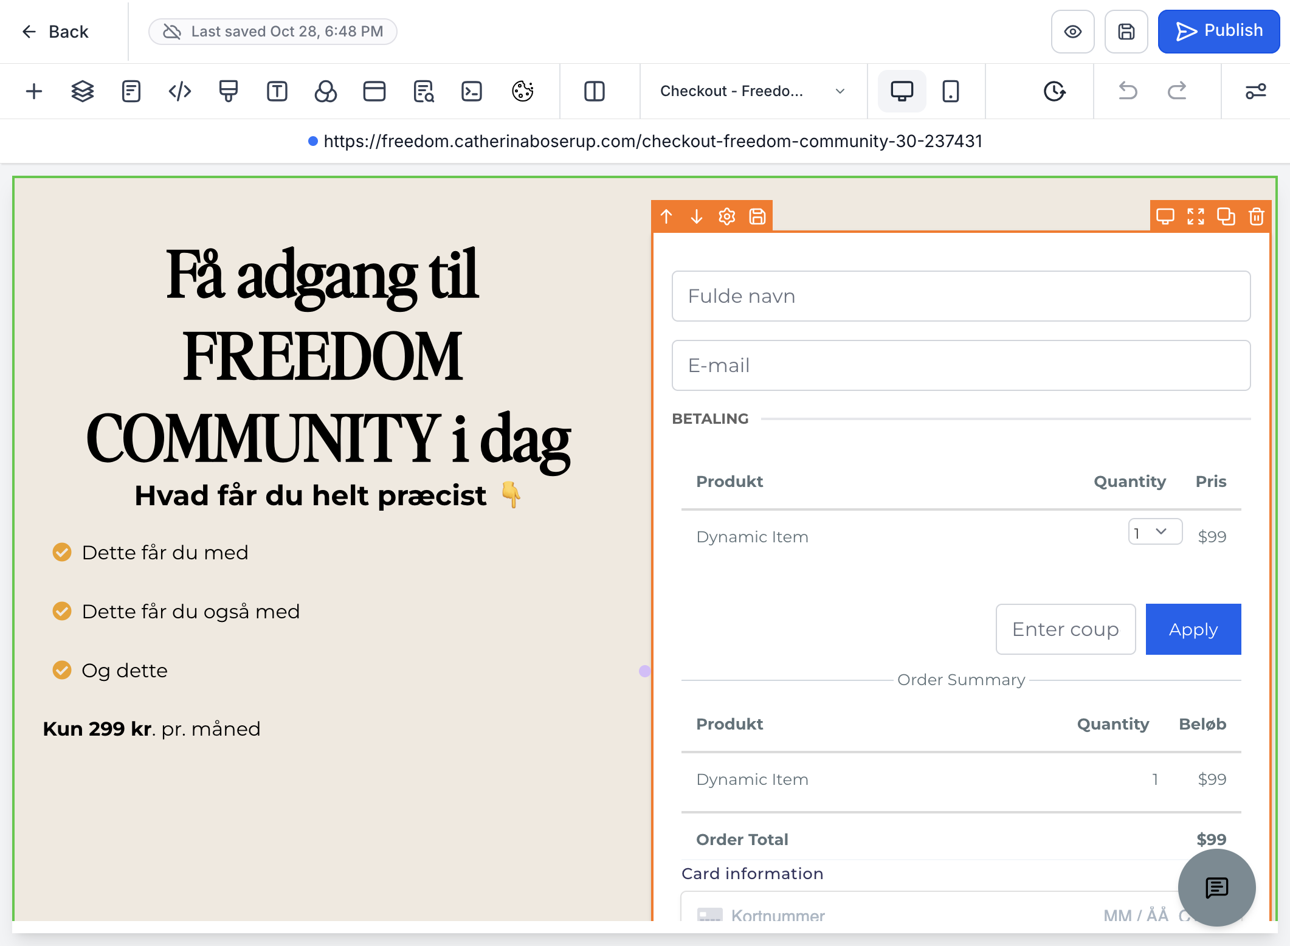Viewport: 1290px width, 946px height.
Task: Select the 'Kun 299 kr. pr. måned' text
Action: pyautogui.click(x=151, y=729)
